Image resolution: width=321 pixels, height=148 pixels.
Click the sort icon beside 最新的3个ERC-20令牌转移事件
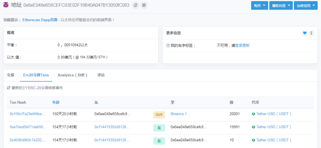point(9,88)
